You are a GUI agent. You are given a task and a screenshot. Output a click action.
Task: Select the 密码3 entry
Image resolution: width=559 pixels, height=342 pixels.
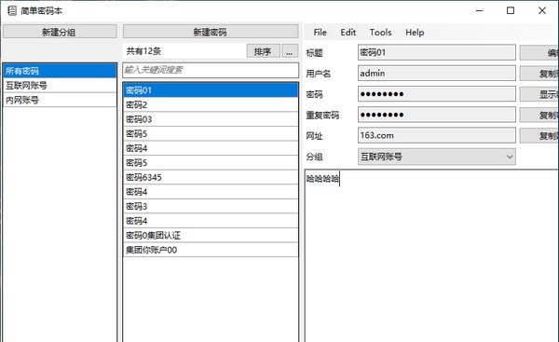211,207
